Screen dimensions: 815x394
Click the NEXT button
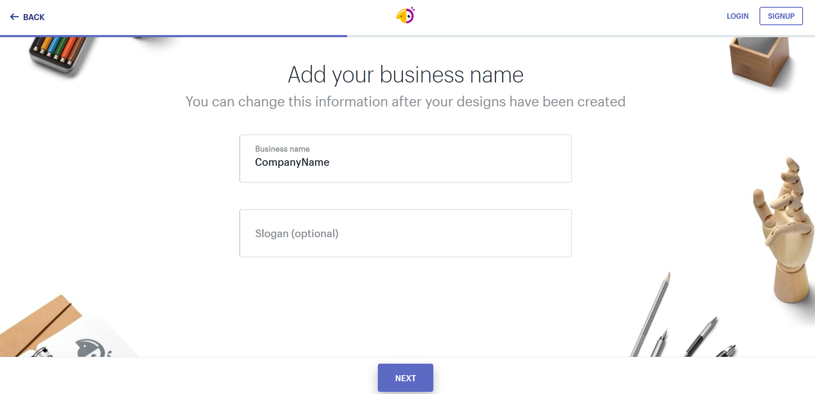click(x=405, y=378)
